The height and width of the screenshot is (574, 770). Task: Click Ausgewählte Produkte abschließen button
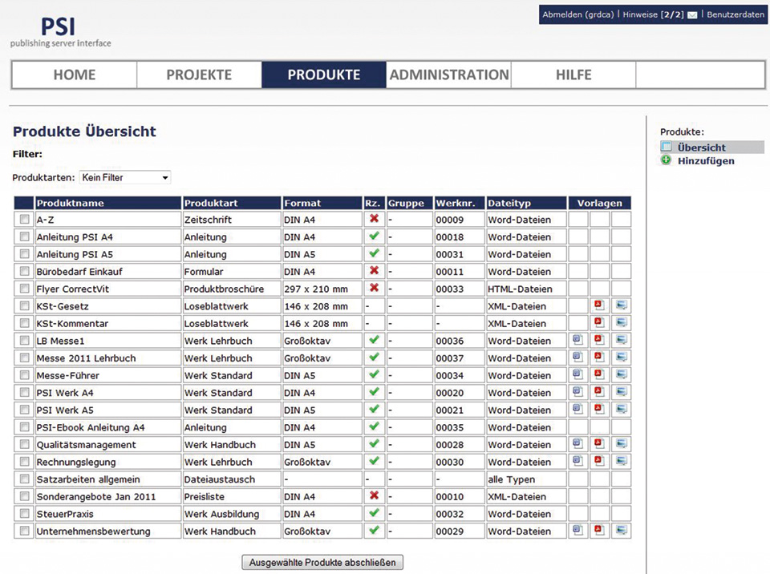pos(322,563)
